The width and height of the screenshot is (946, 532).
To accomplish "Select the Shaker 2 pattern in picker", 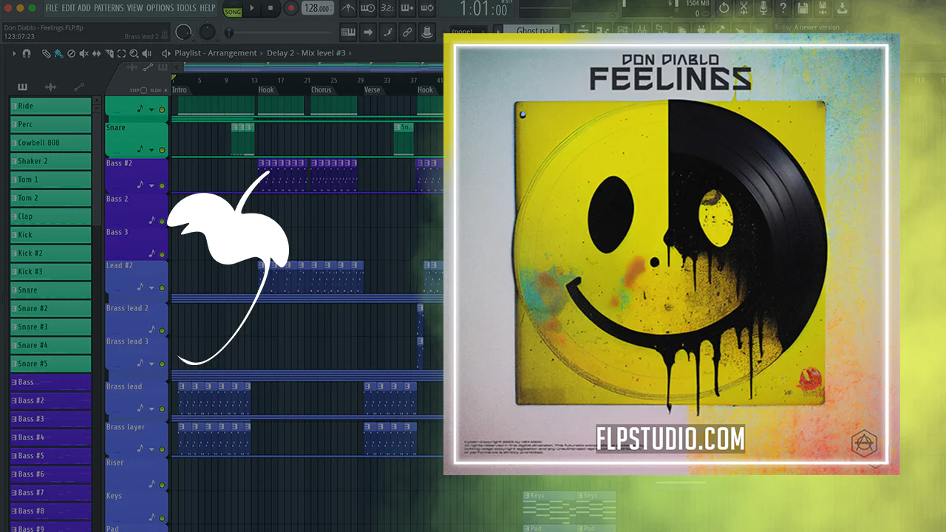I will [50, 161].
